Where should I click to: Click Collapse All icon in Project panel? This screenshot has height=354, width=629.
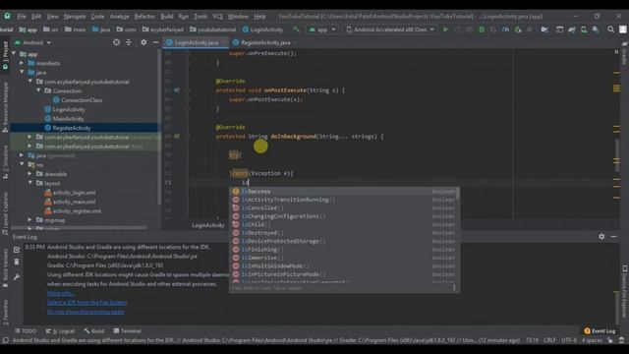[x=129, y=42]
